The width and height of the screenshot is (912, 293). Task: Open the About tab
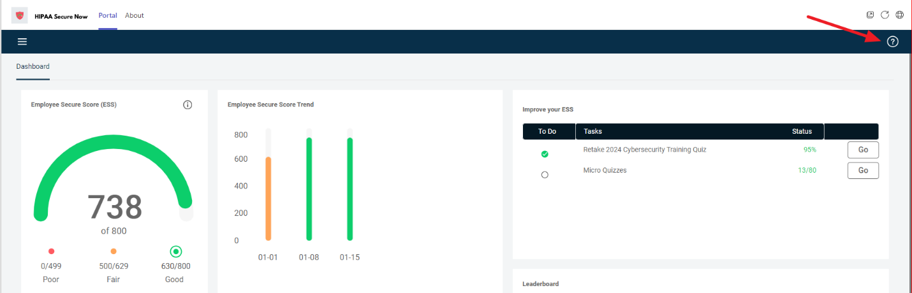[135, 15]
